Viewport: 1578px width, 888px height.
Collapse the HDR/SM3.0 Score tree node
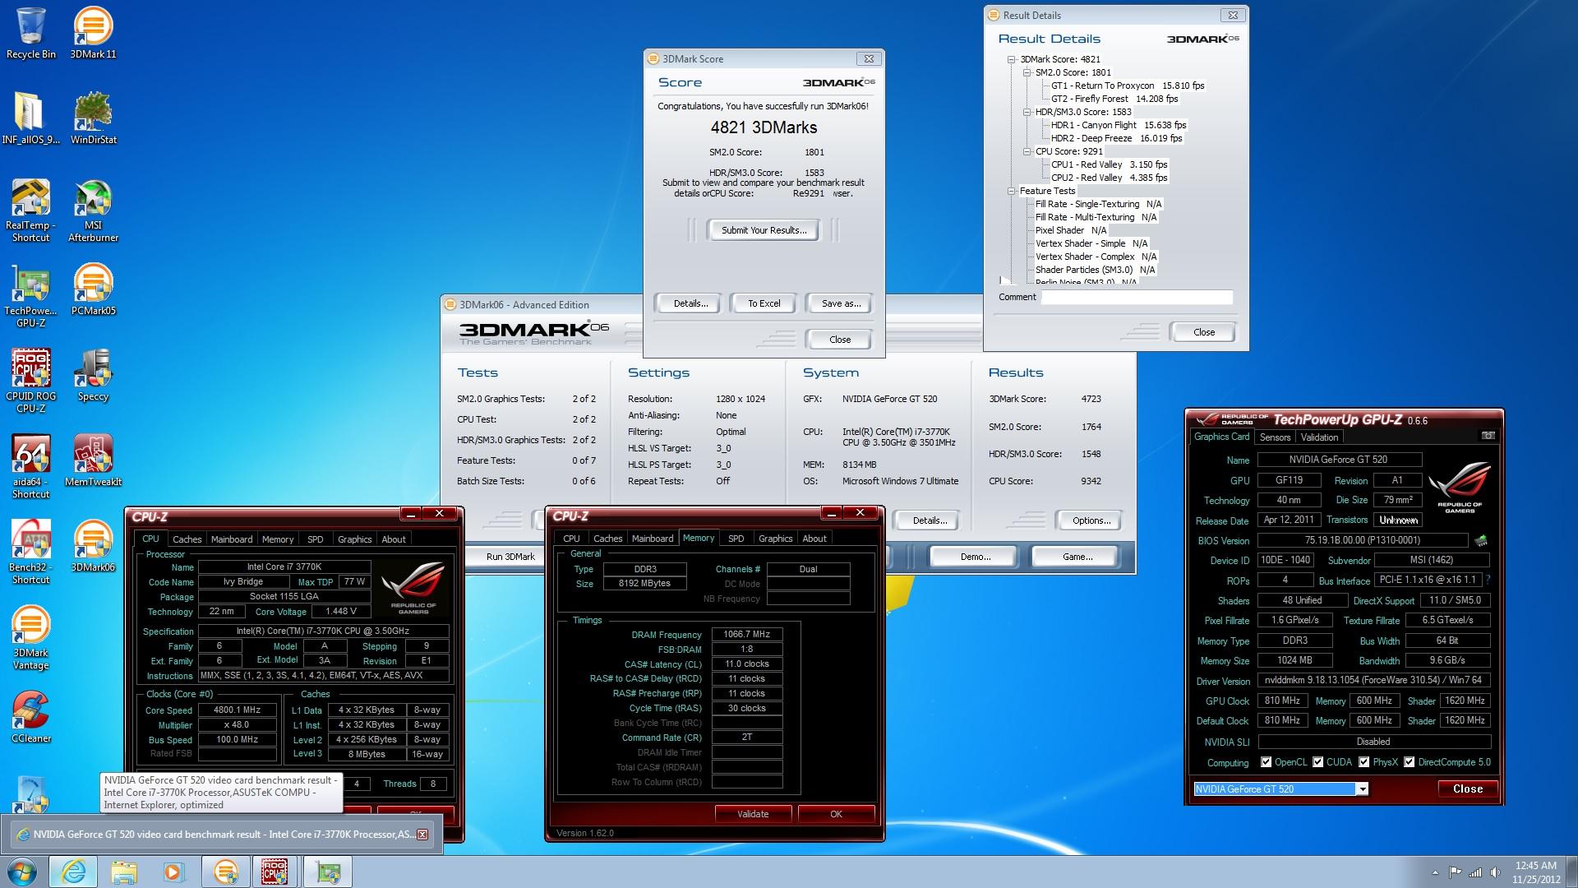[x=1027, y=112]
